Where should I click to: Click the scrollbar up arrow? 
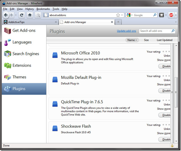pyautogui.click(x=176, y=45)
